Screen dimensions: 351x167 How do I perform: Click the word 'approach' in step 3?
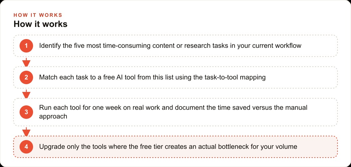pos(53,116)
